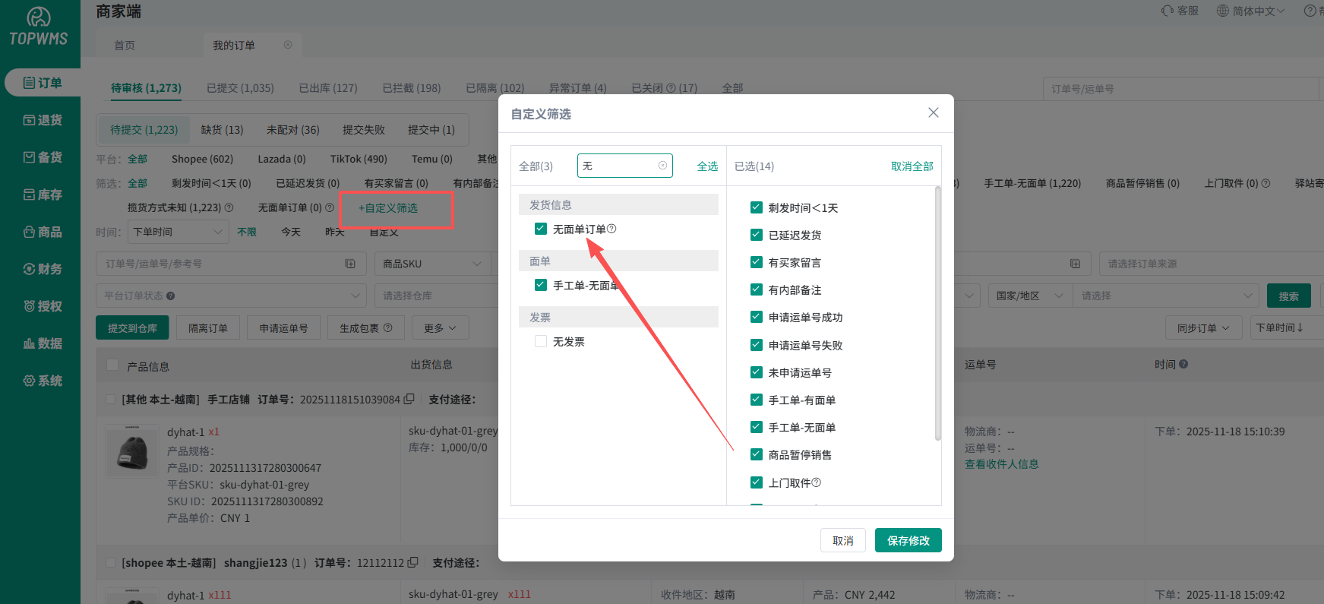The width and height of the screenshot is (1324, 604).
Task: Check the 无发票 checkbox
Action: click(x=541, y=342)
